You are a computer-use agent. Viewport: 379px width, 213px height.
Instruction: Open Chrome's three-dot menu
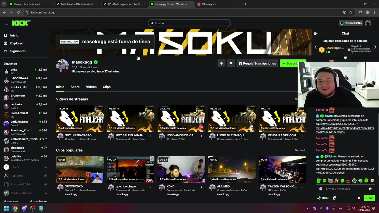coord(375,12)
